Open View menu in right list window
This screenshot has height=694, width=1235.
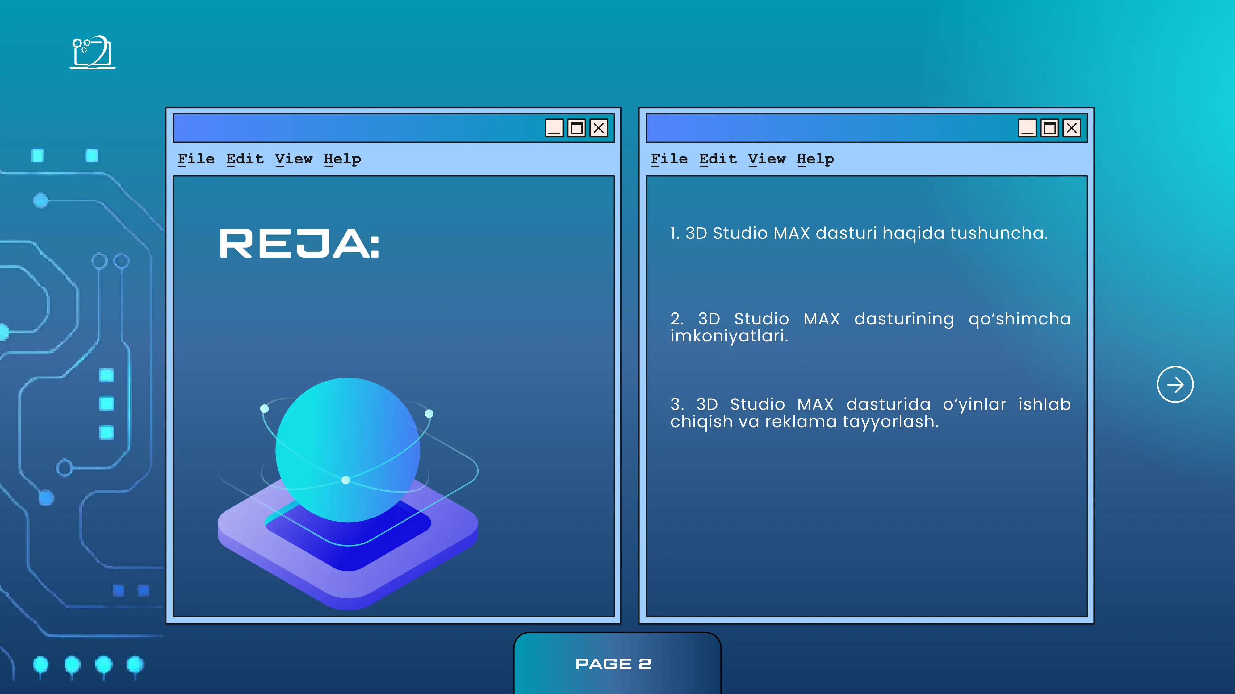(x=767, y=159)
